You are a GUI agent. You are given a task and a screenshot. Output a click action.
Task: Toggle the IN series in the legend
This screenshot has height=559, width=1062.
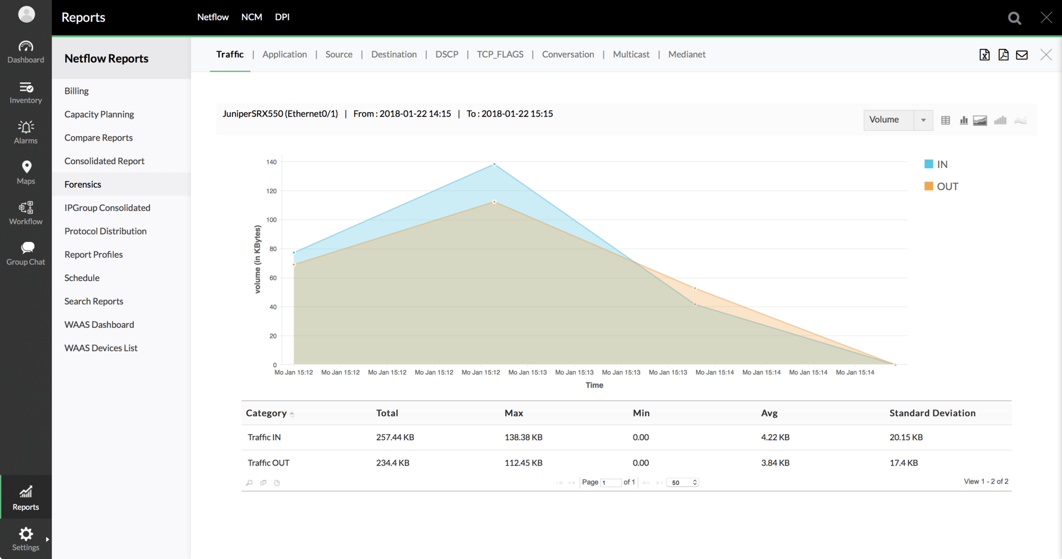tap(936, 164)
